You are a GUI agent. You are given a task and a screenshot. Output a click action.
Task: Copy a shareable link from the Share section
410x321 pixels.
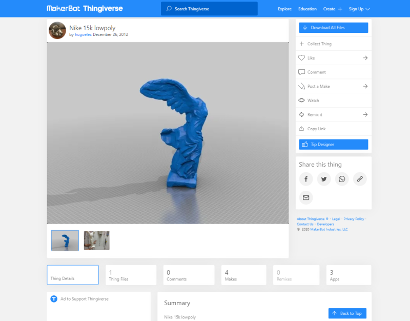click(x=360, y=179)
